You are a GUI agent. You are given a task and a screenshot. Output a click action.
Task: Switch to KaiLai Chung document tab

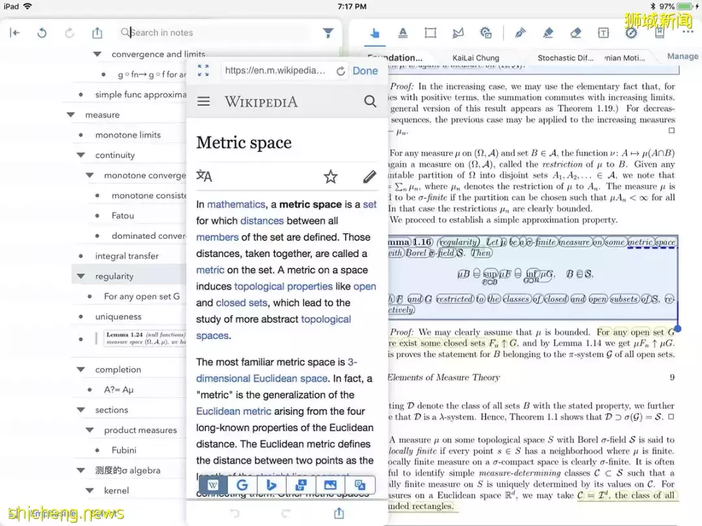(x=475, y=58)
